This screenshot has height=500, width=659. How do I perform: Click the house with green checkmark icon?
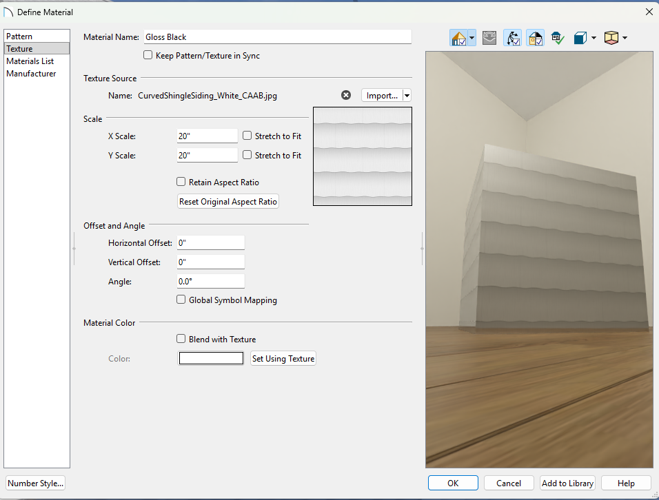click(x=558, y=38)
